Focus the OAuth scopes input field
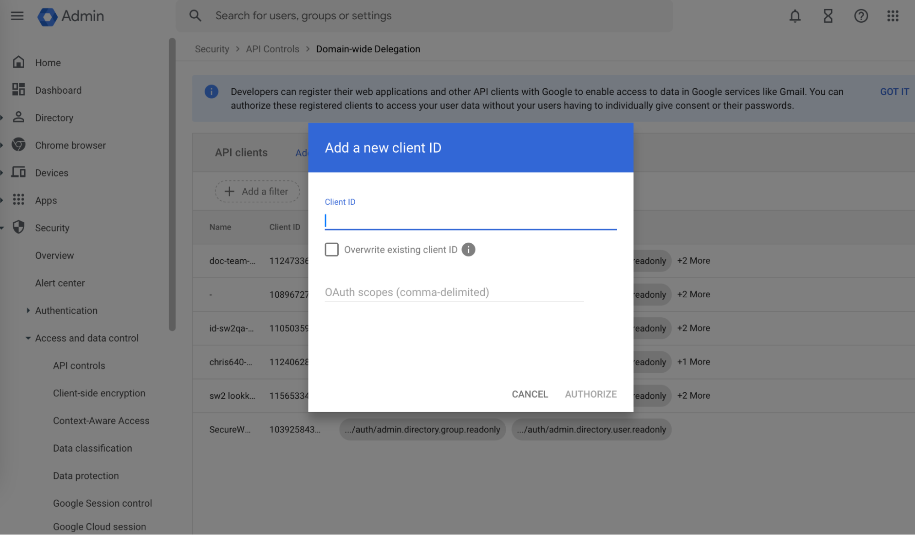The image size is (915, 535). pyautogui.click(x=454, y=292)
